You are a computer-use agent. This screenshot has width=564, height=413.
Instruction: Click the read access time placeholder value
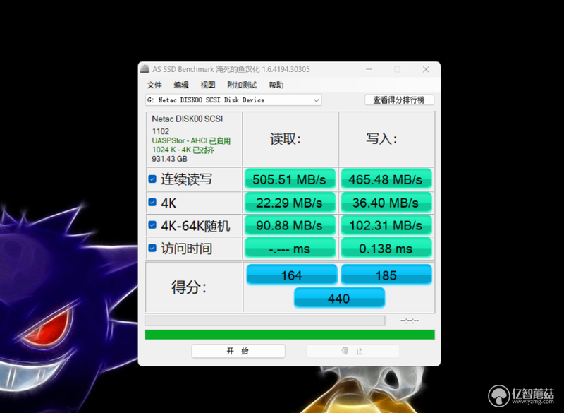coord(290,248)
